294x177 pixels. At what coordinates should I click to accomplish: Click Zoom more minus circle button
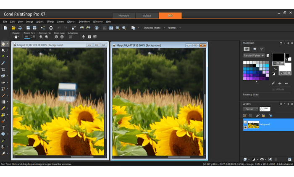coord(56,37)
